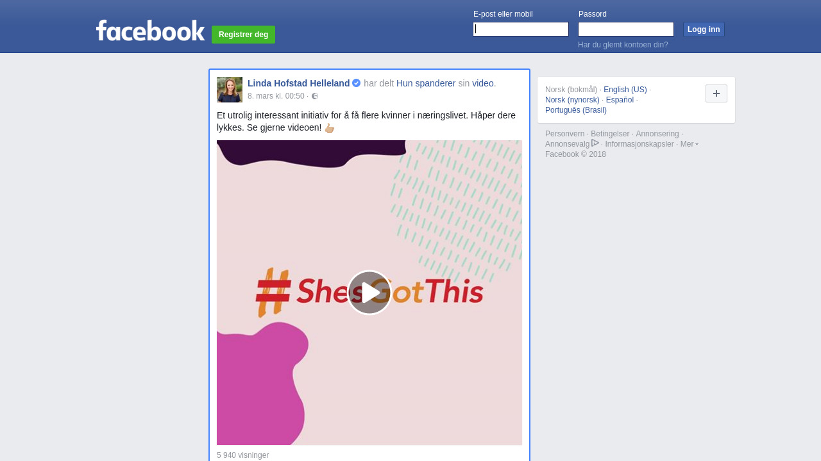The height and width of the screenshot is (461, 821).
Task: Open the forgotten account link
Action: tap(623, 45)
